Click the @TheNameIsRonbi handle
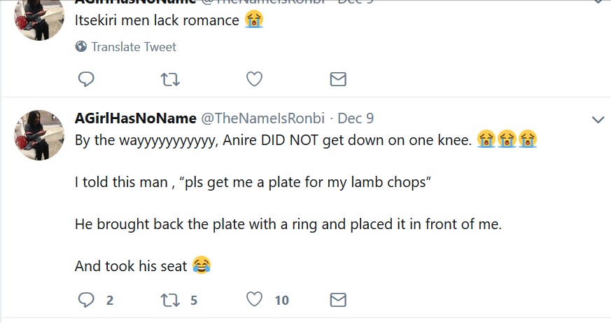This screenshot has height=323, width=611. 262,119
